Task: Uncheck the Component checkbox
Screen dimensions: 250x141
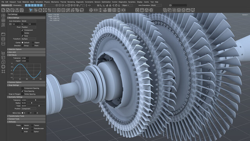Action: (x=22, y=30)
